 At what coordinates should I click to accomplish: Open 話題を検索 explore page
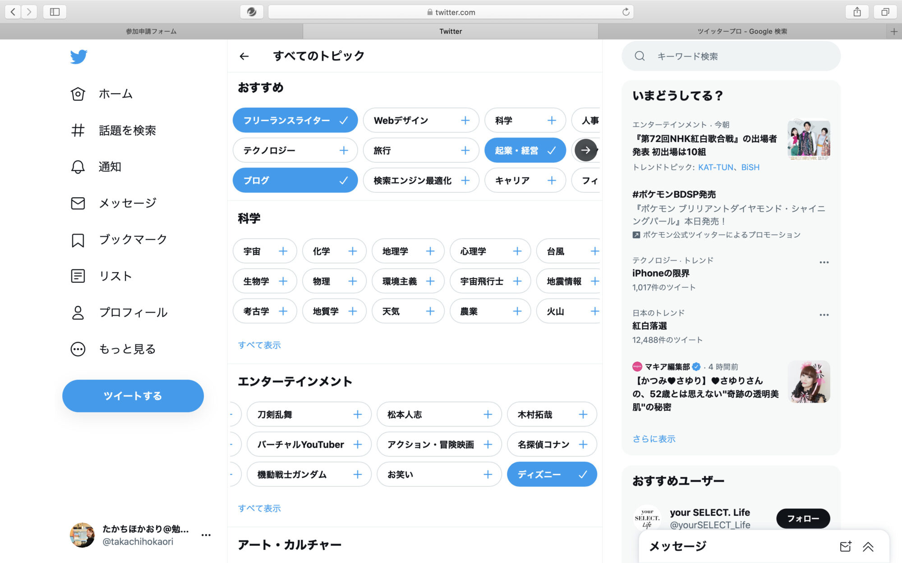(113, 130)
